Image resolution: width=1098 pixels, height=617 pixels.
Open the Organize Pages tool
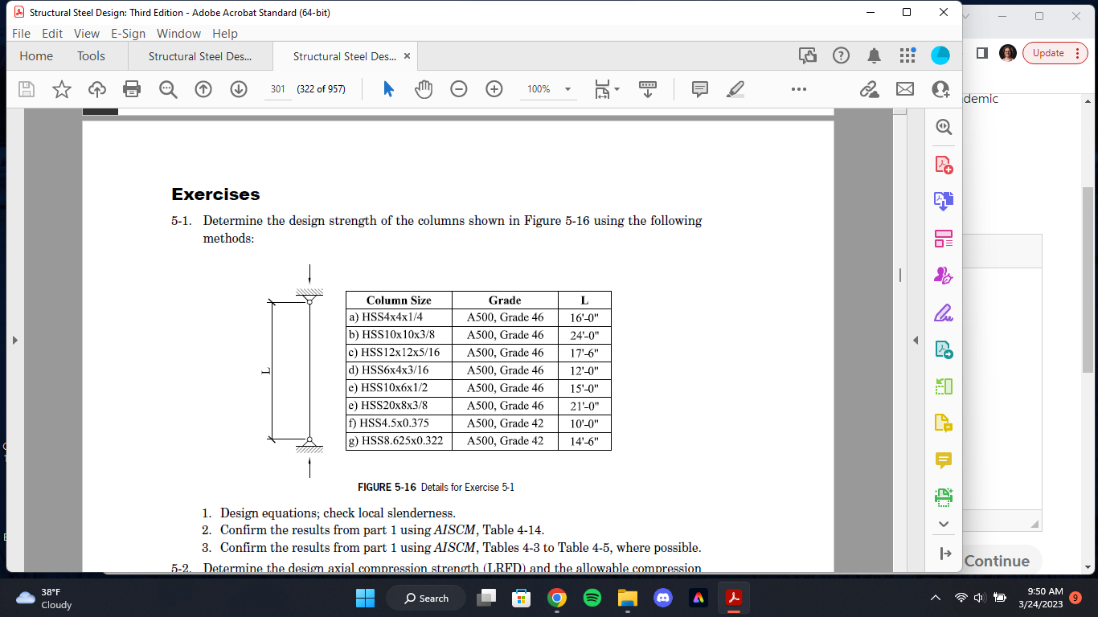[x=942, y=239]
